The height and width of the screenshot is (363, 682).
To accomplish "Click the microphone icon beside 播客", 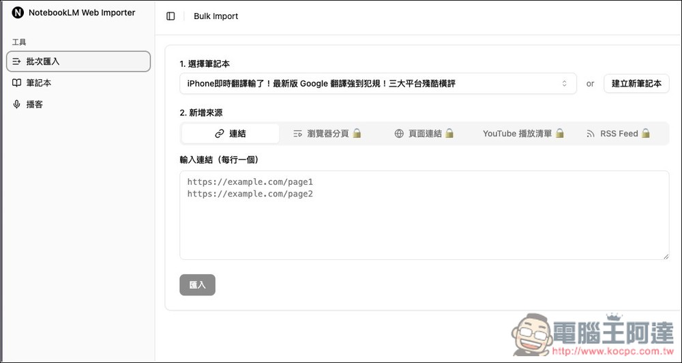I will pos(16,104).
